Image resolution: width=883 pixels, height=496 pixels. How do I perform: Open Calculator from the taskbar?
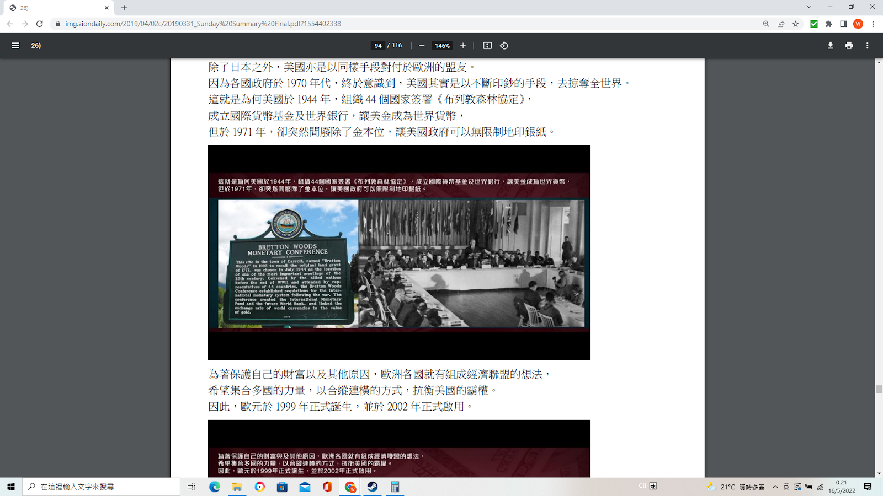395,487
